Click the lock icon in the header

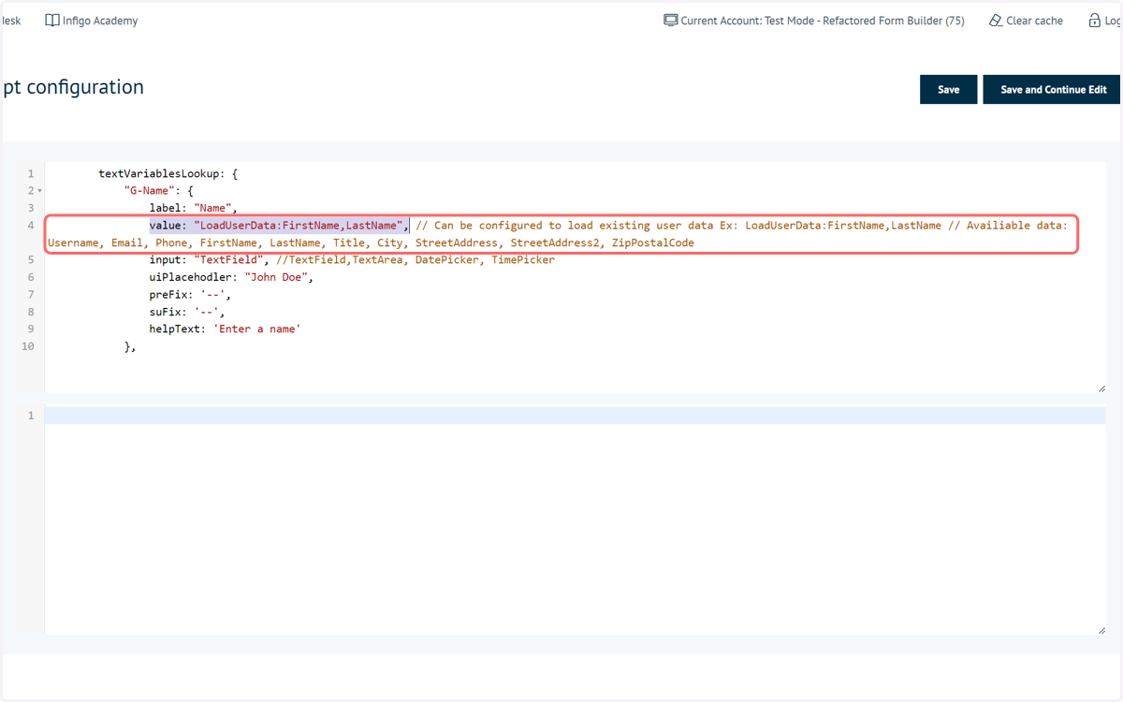(1094, 21)
